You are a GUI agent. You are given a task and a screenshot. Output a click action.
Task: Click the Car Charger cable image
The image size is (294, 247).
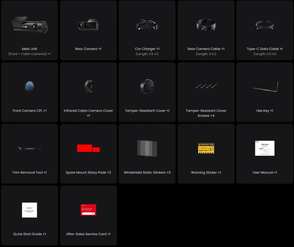coord(147,25)
